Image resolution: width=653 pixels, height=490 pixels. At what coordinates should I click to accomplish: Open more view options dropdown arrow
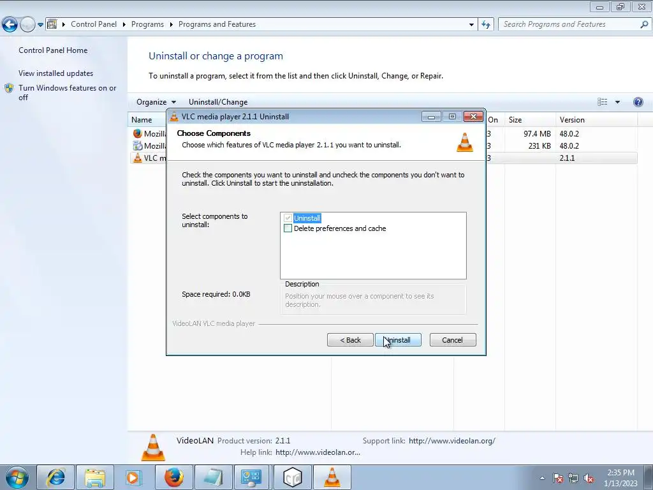pyautogui.click(x=617, y=102)
